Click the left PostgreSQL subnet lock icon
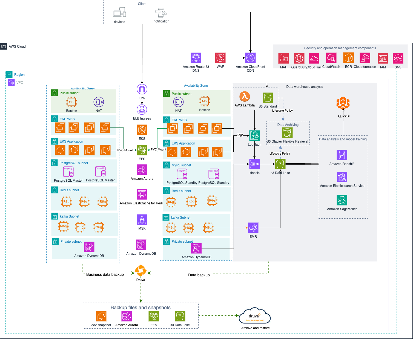 [54, 163]
